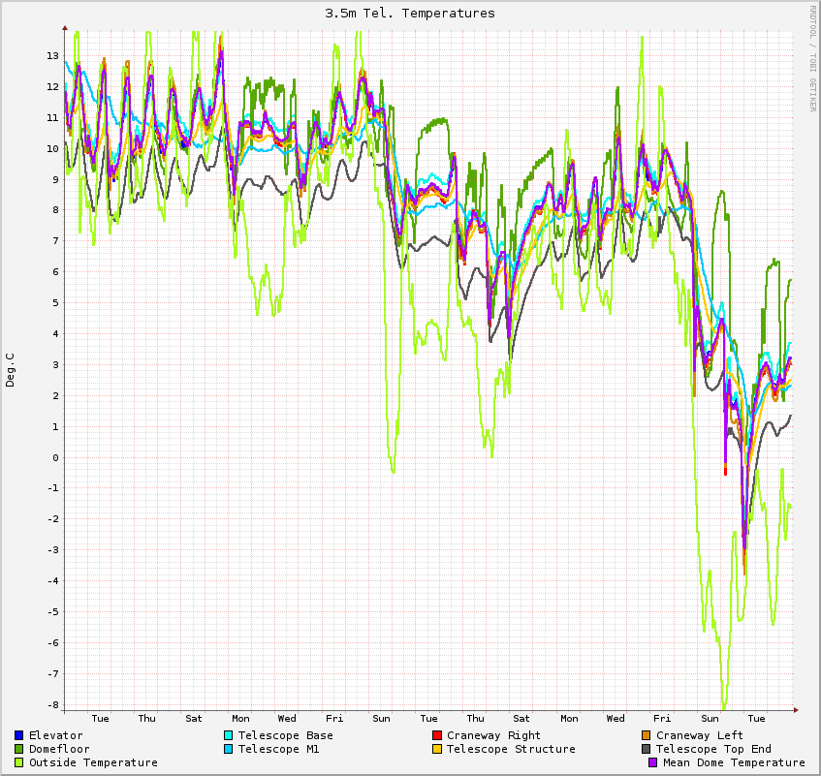Select the 0 tick label on the y-axis

pos(54,457)
